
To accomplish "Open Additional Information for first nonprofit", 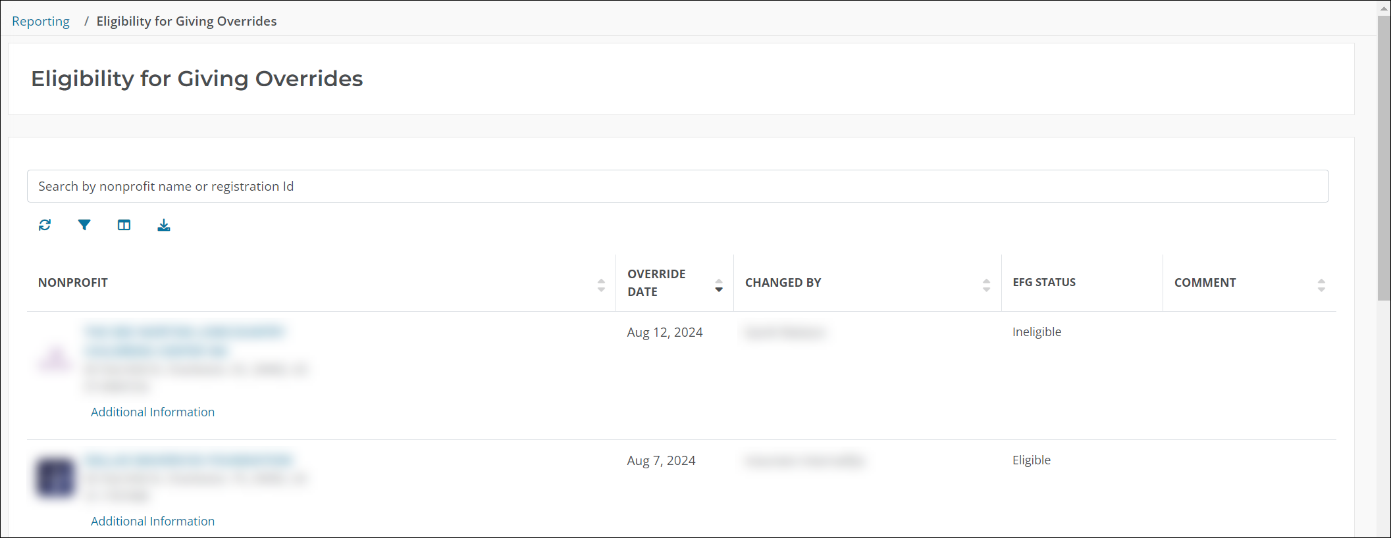I will coord(153,412).
